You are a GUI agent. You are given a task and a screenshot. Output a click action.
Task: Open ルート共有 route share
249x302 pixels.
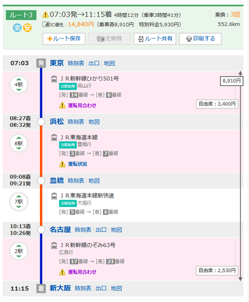coord(155,39)
